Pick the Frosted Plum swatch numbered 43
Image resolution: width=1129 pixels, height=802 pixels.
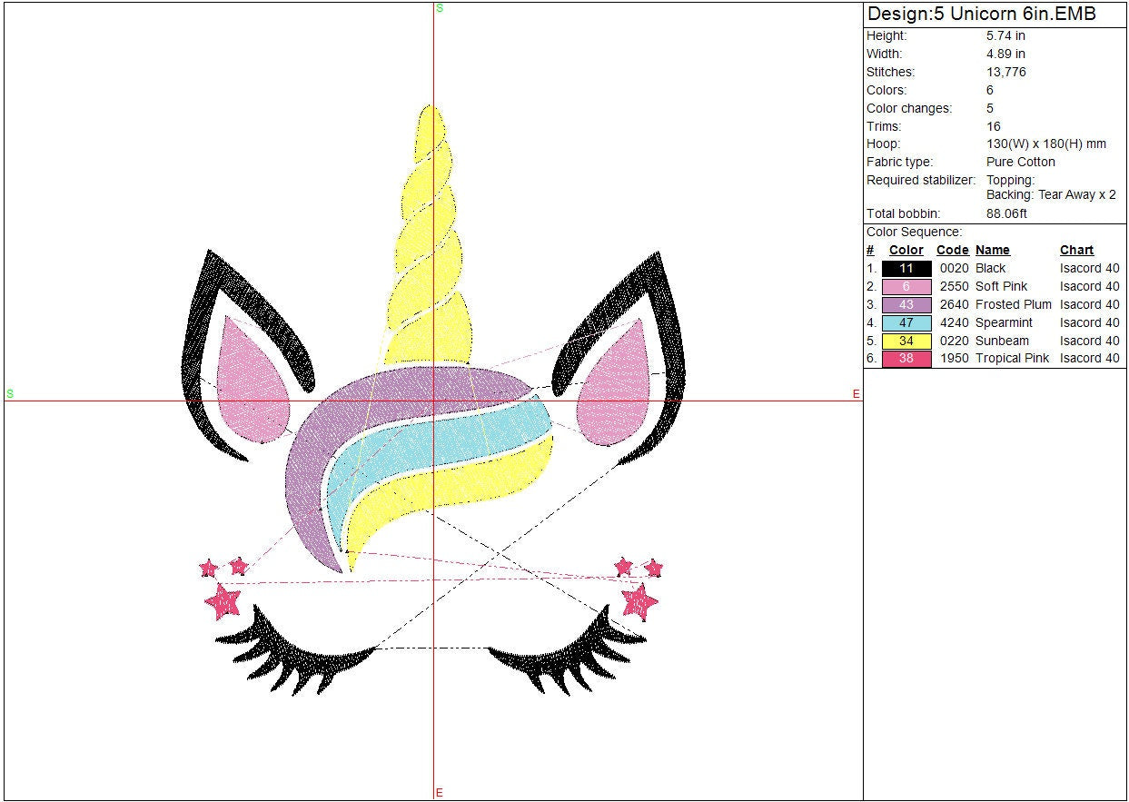pos(906,304)
